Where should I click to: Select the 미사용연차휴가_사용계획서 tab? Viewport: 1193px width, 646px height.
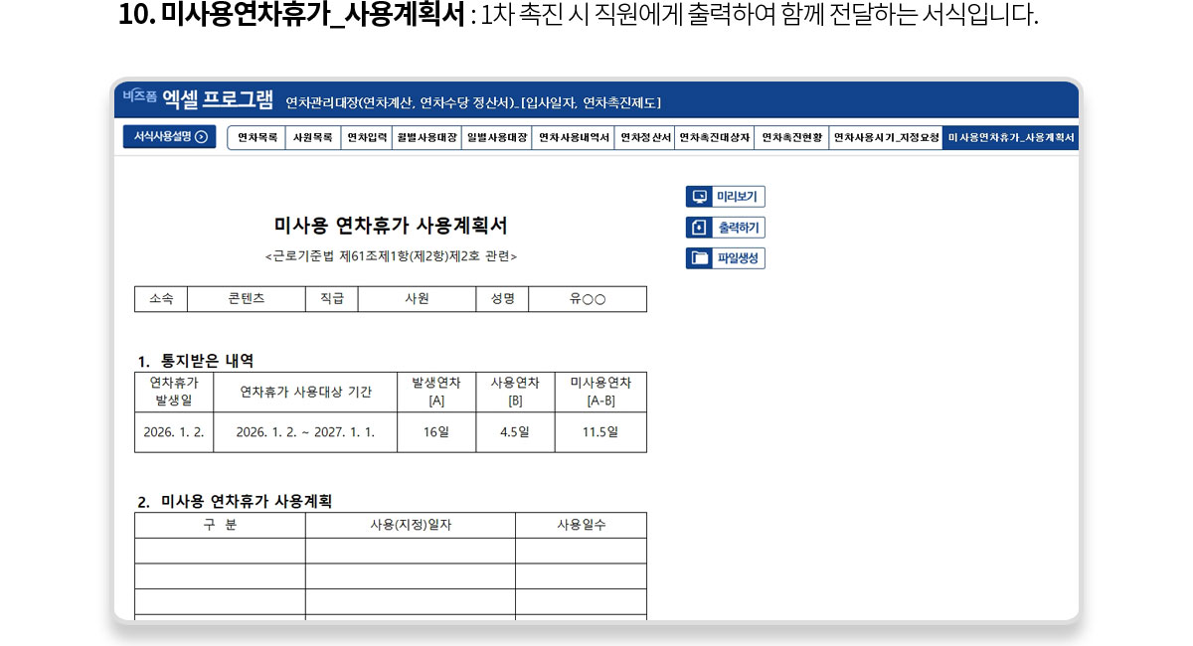(x=1010, y=138)
